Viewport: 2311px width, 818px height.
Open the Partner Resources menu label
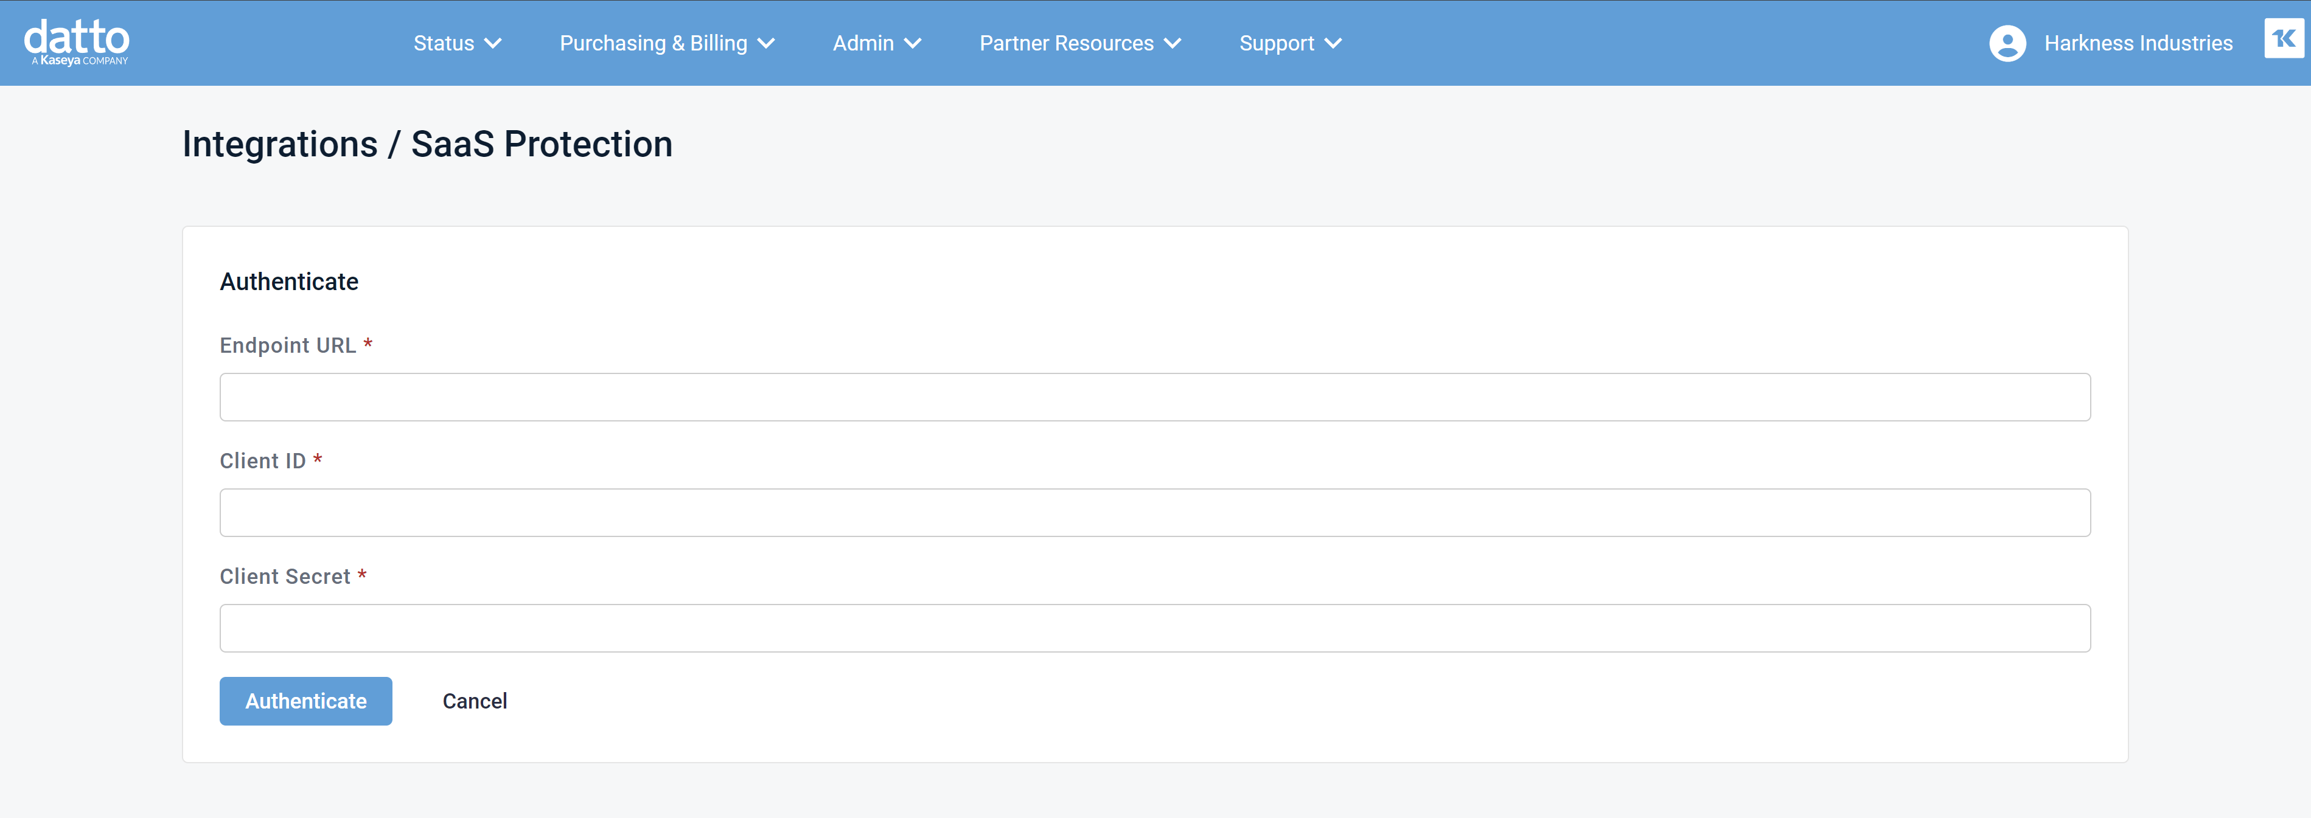(x=1066, y=43)
